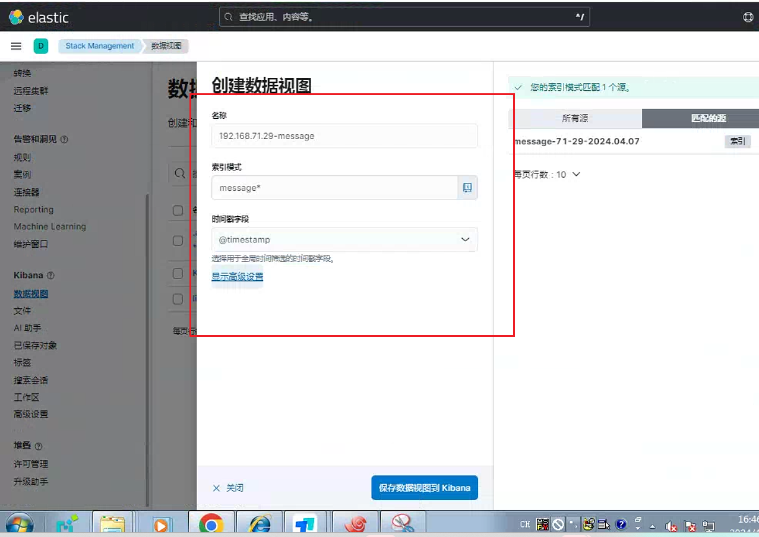Viewport: 759px width, 537px height.
Task: Click the help icon beside Kibana heading
Action: pos(50,276)
